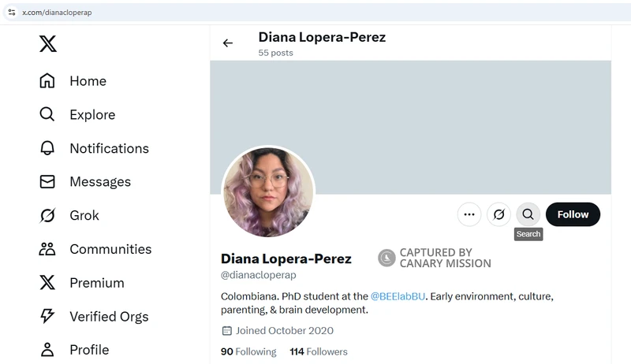Select the Home menu label
This screenshot has height=364, width=631.
coord(88,80)
